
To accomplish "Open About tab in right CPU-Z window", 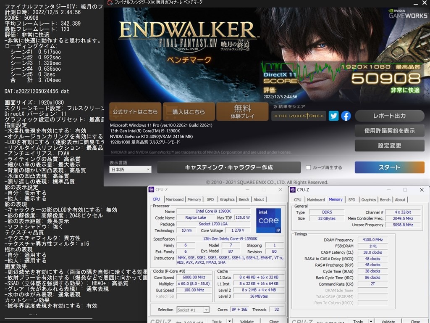I will [x=400, y=200].
